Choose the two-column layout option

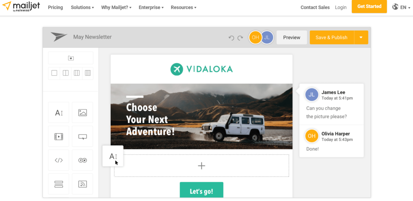pos(66,73)
